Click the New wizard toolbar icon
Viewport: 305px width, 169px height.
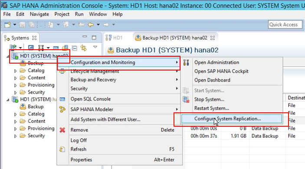(x=7, y=25)
